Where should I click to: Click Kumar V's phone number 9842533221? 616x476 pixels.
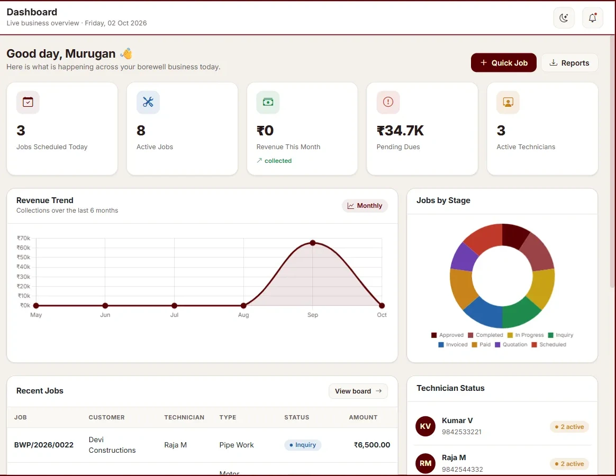click(x=461, y=432)
